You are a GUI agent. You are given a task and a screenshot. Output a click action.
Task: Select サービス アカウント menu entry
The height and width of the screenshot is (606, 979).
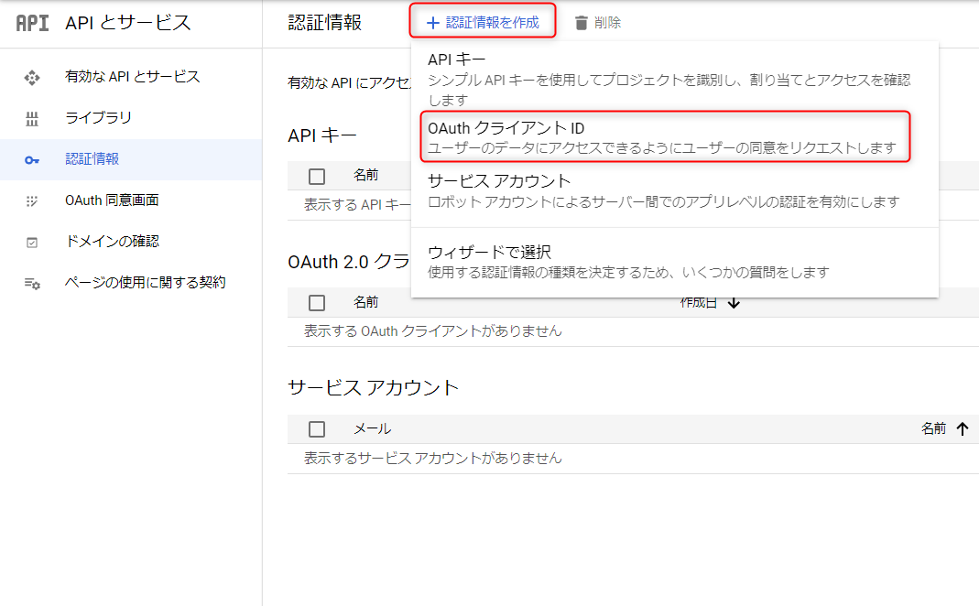tap(664, 190)
